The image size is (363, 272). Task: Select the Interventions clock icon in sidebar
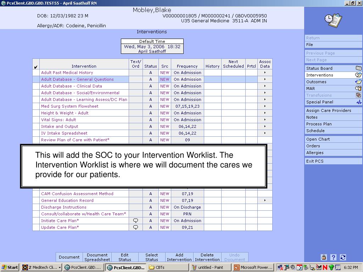point(358,75)
